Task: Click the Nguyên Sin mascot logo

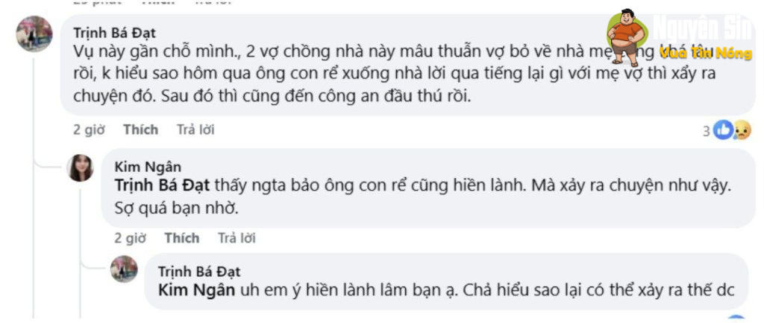Action: pyautogui.click(x=626, y=37)
